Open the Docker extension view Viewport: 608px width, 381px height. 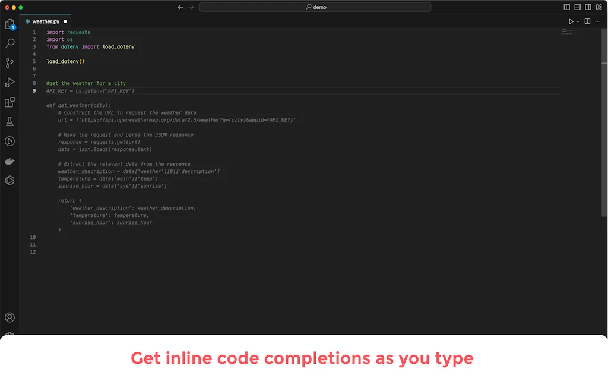tap(9, 160)
